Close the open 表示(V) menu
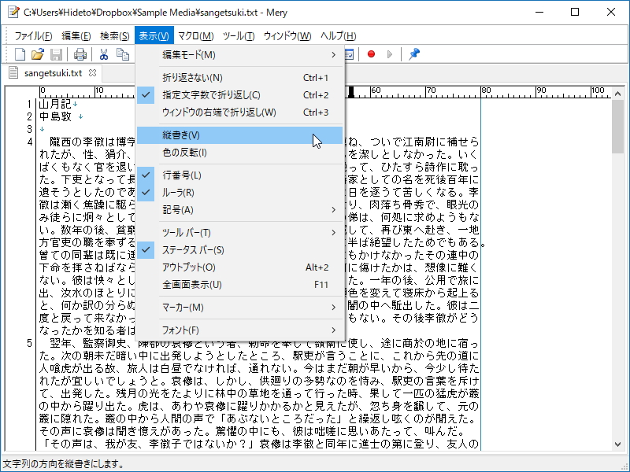This screenshot has height=472, width=630. point(154,35)
